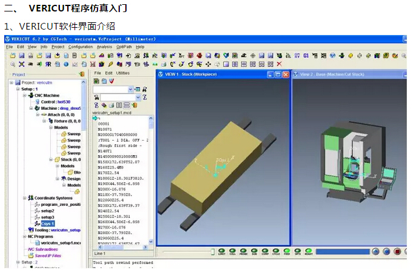The image size is (417, 277).
Task: Click the download arrow into folder icon
Action: pos(57,56)
